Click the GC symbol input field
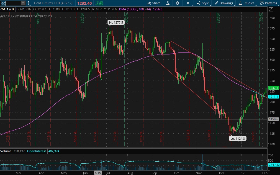 (11, 3)
